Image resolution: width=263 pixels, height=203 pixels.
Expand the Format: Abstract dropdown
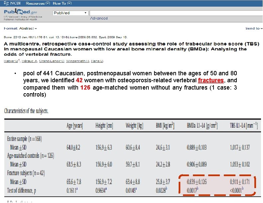[20, 28]
